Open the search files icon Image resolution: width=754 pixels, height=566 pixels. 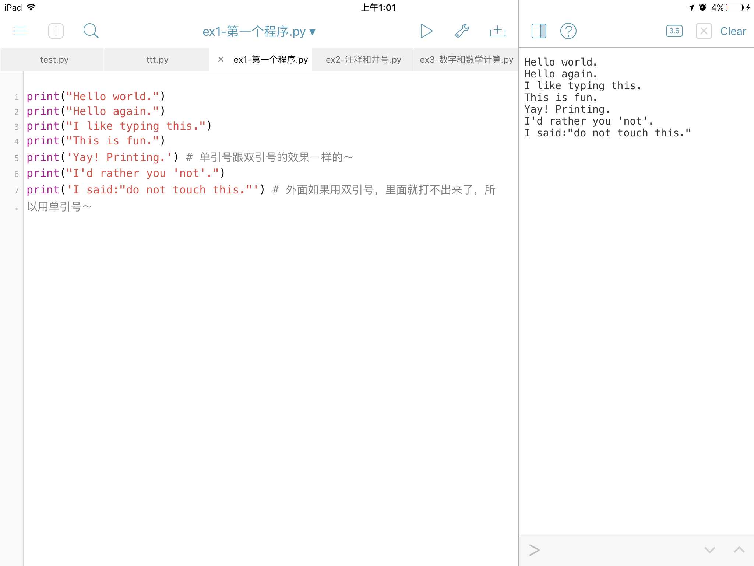91,30
